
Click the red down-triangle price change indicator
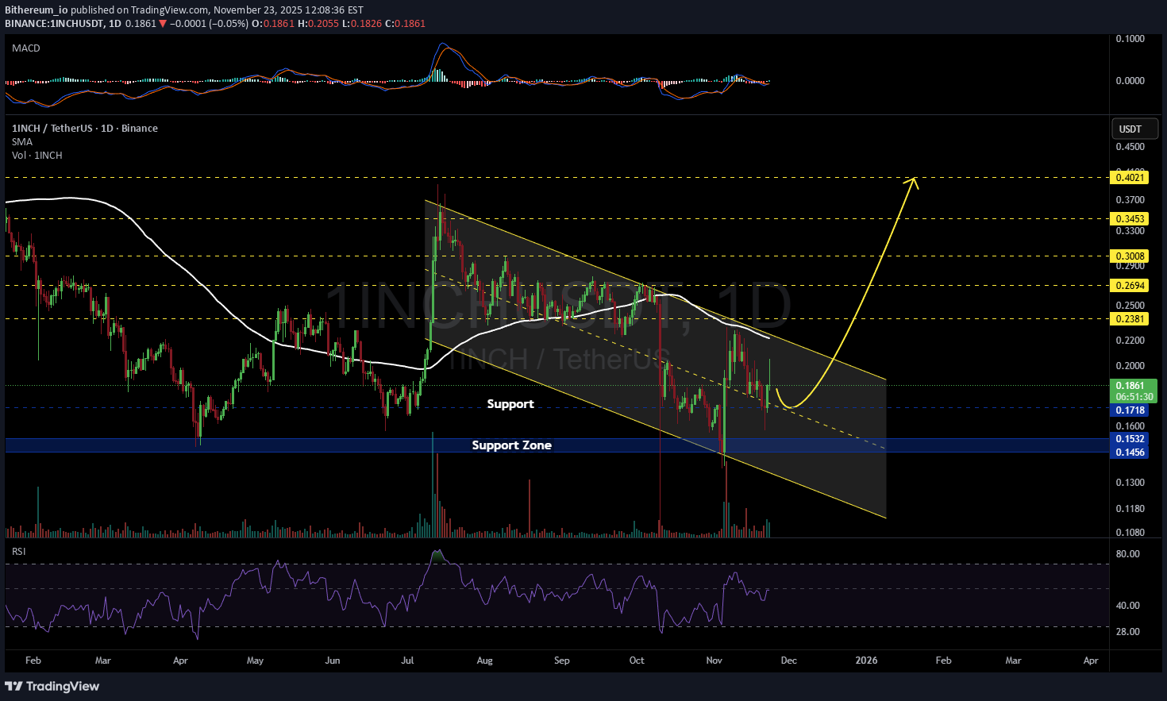pos(163,24)
